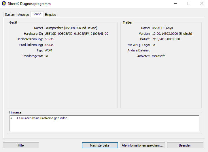Exit using the Beenden button
This screenshot has width=208, height=152.
pyautogui.click(x=185, y=145)
